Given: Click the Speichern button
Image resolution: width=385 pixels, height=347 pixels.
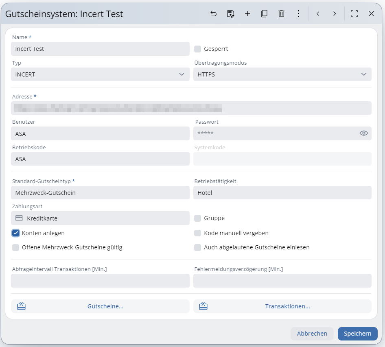Looking at the screenshot, I should point(357,334).
